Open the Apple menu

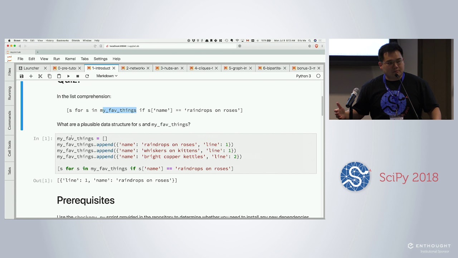(9, 40)
